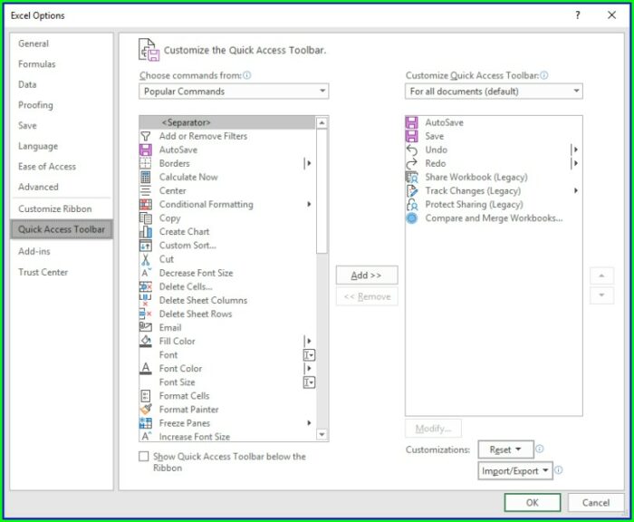Select the Add or Remove Filters funnel icon

click(145, 136)
